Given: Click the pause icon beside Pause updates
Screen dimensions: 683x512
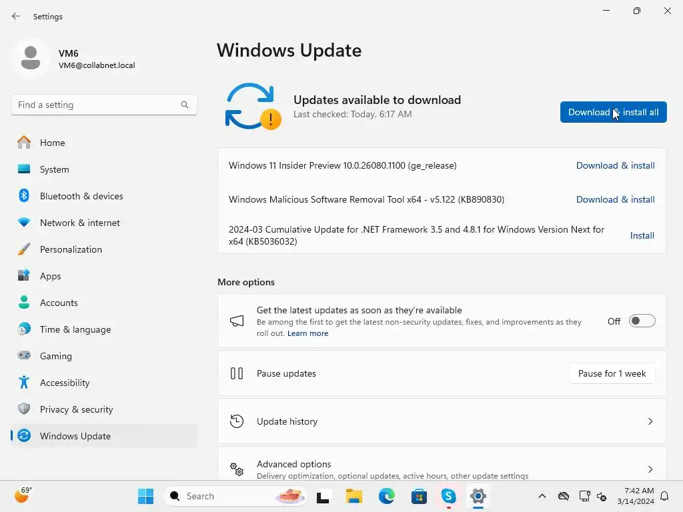Looking at the screenshot, I should 237,373.
